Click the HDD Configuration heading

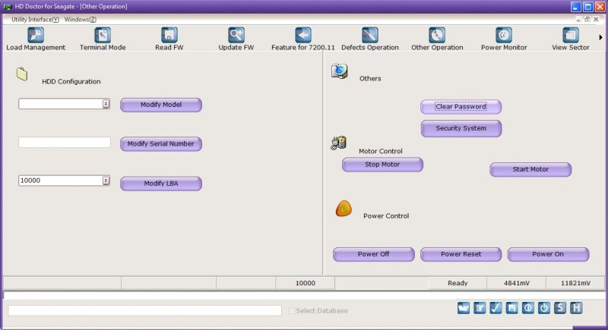pyautogui.click(x=71, y=82)
